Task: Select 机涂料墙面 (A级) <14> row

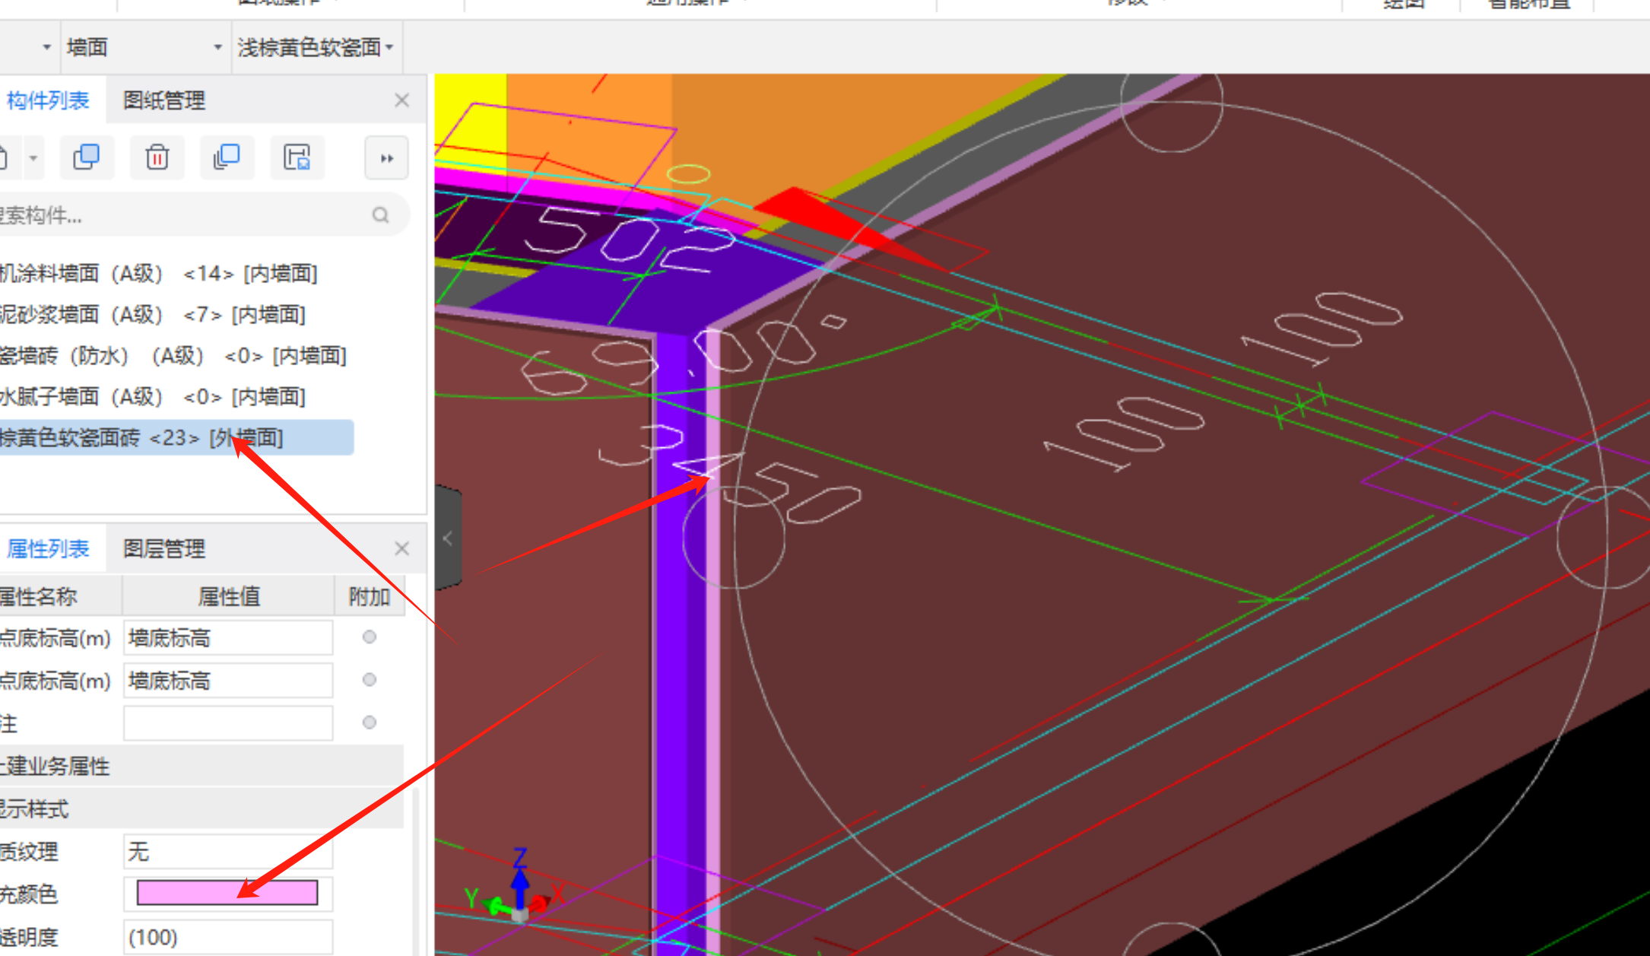Action: [176, 273]
